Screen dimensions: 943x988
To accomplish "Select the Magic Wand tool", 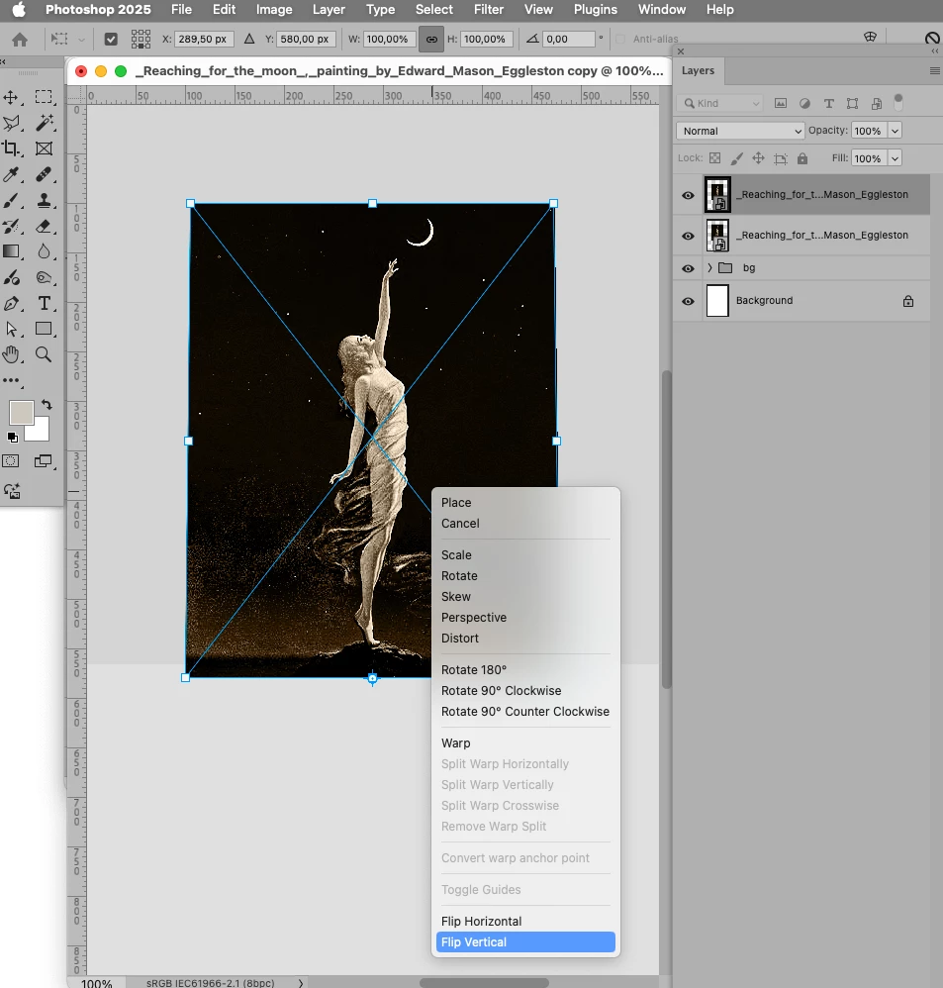I will point(44,123).
